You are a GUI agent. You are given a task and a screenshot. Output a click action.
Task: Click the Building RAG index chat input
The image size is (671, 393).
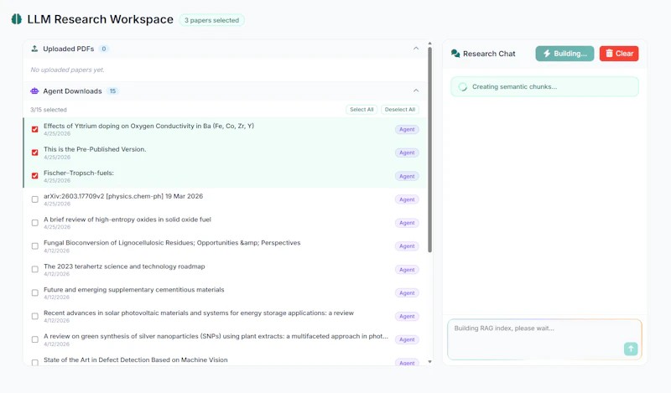544,339
